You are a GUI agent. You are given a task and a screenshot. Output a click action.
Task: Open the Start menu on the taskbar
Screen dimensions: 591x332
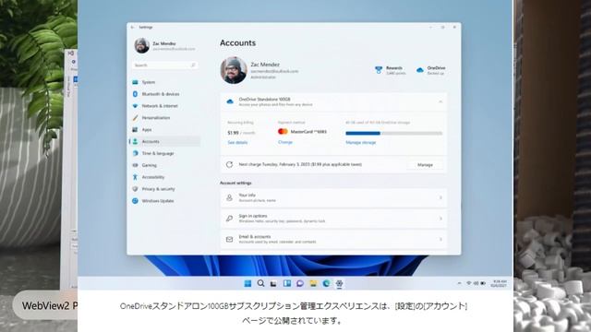[247, 283]
